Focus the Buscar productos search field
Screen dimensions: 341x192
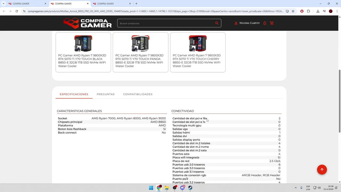click(x=167, y=23)
